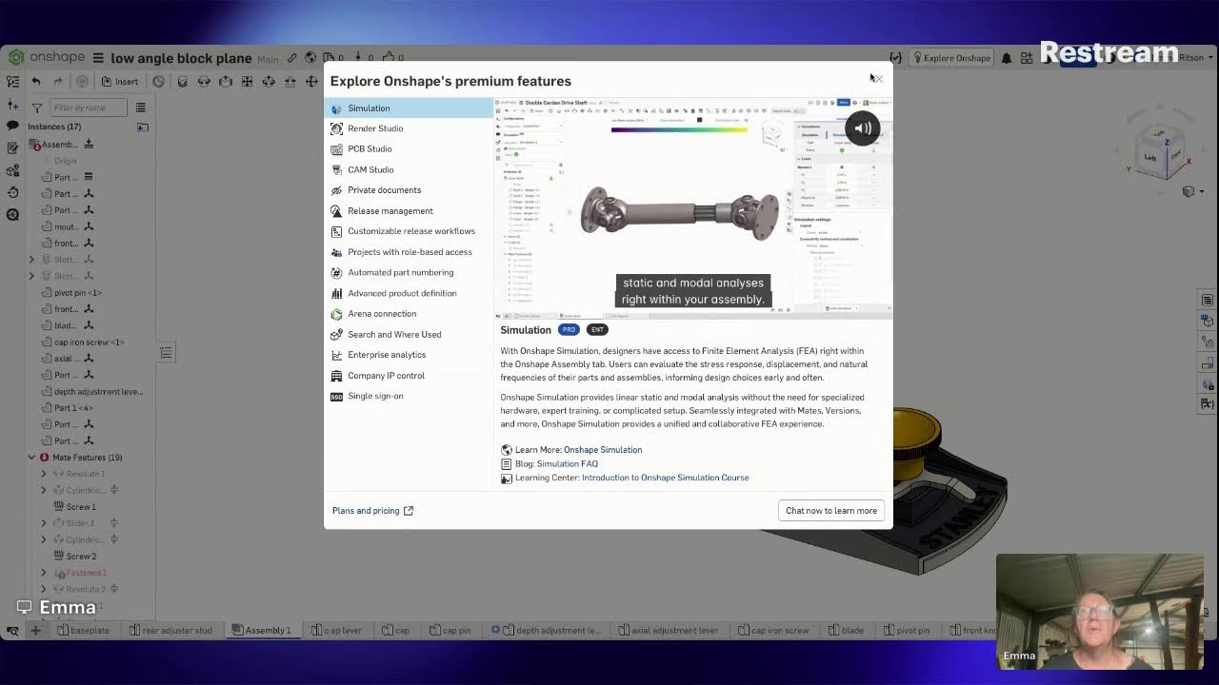Select Single sign-on feature
Viewport: 1219px width, 685px height.
click(x=408, y=396)
